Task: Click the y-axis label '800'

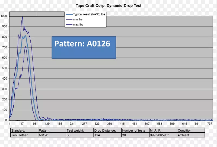Action: pos(4,37)
